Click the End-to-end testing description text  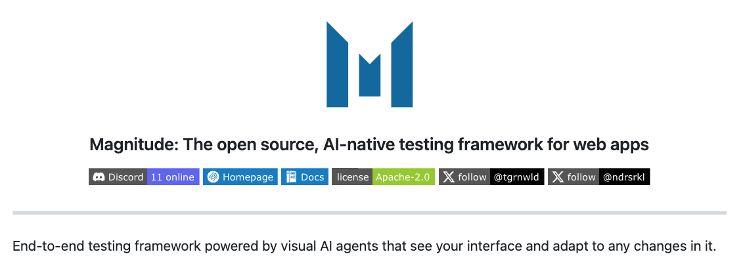tap(365, 247)
